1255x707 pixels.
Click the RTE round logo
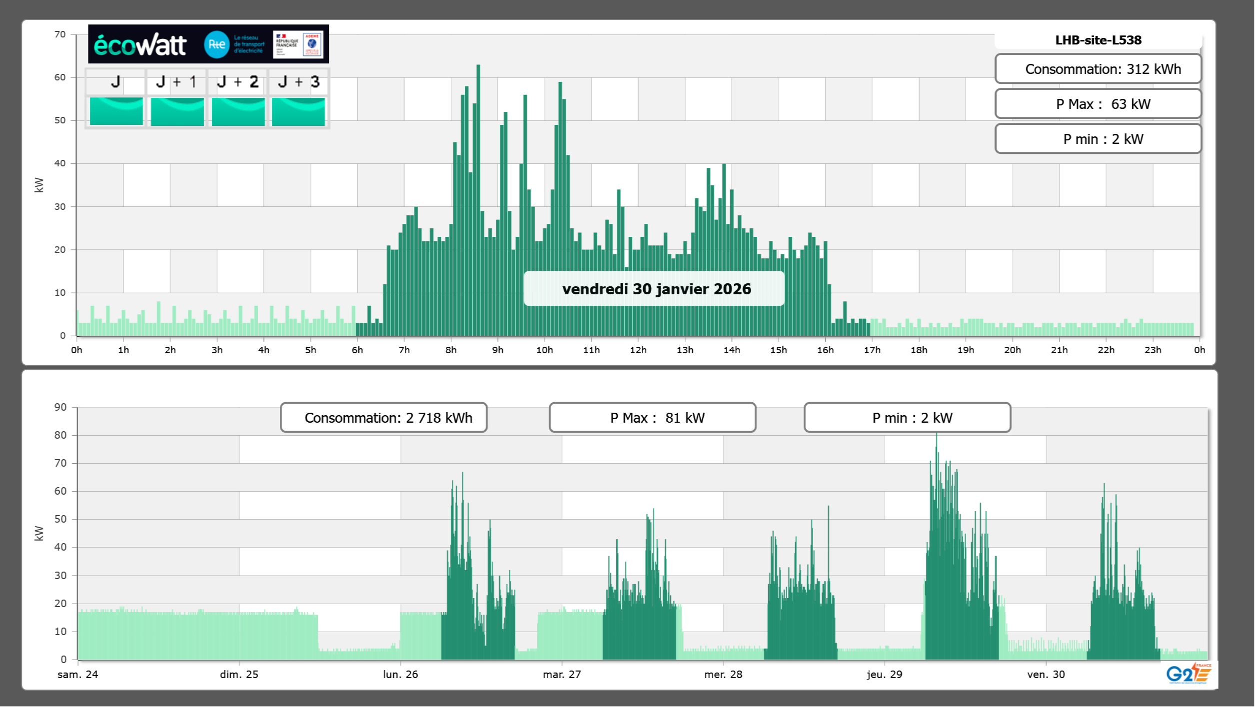click(x=216, y=44)
